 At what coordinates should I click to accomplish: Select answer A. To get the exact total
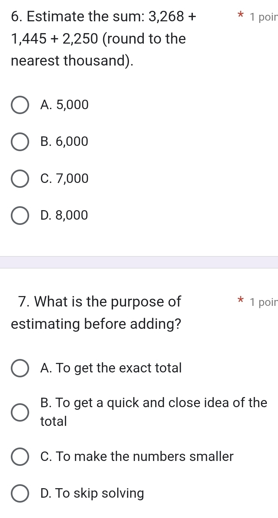point(20,368)
